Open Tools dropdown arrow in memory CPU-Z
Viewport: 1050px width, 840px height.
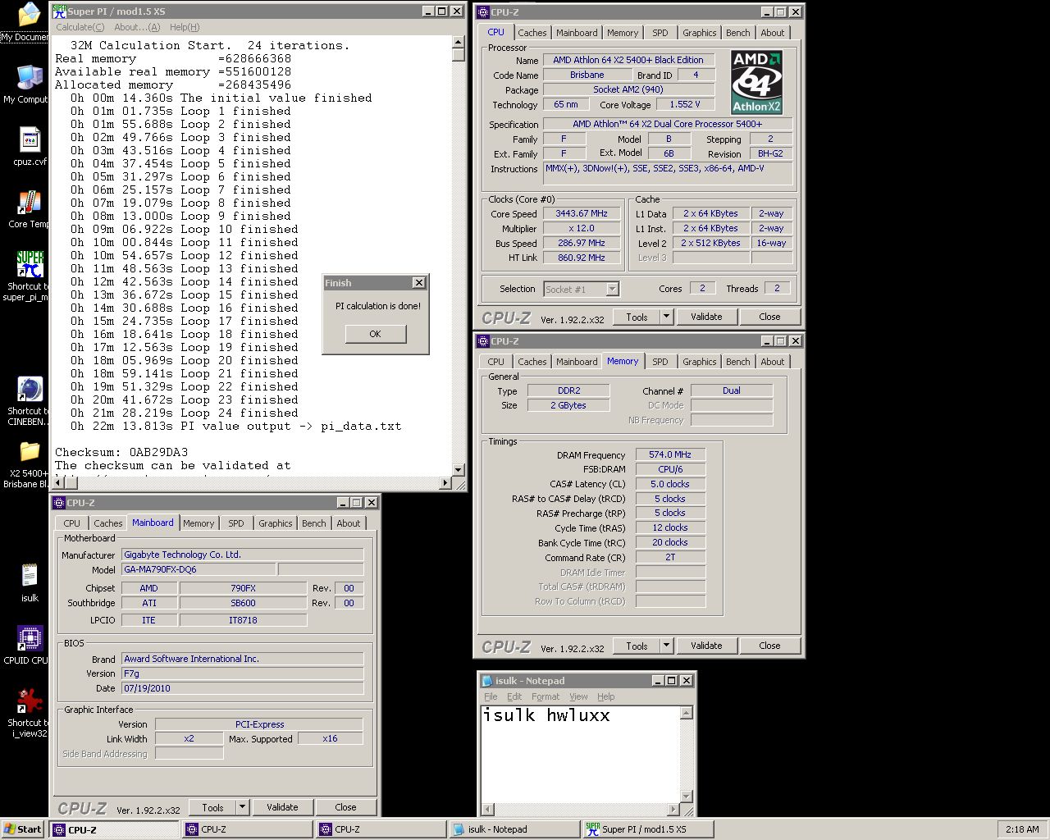[x=666, y=646]
